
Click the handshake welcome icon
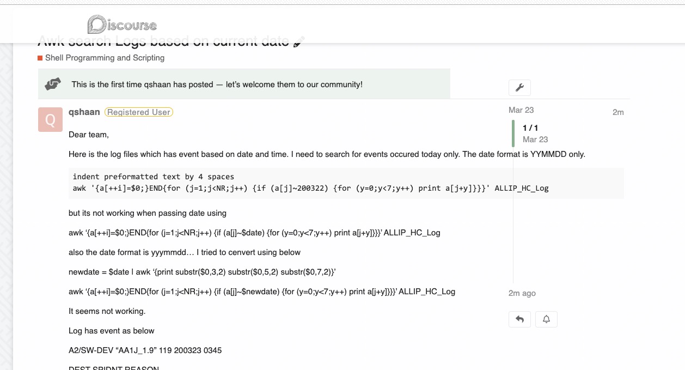[53, 84]
